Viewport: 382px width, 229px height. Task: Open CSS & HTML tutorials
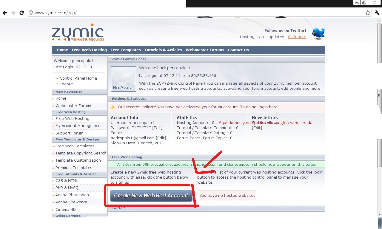coord(67,181)
